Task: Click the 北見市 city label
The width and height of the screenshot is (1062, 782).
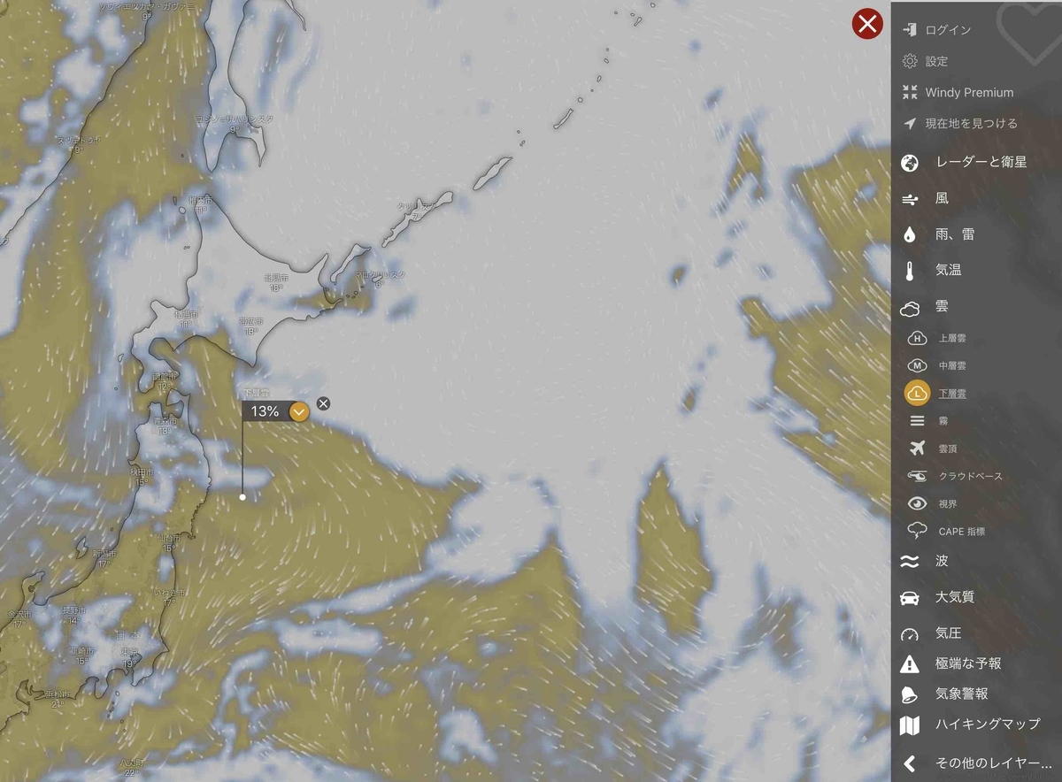Action: pos(275,279)
